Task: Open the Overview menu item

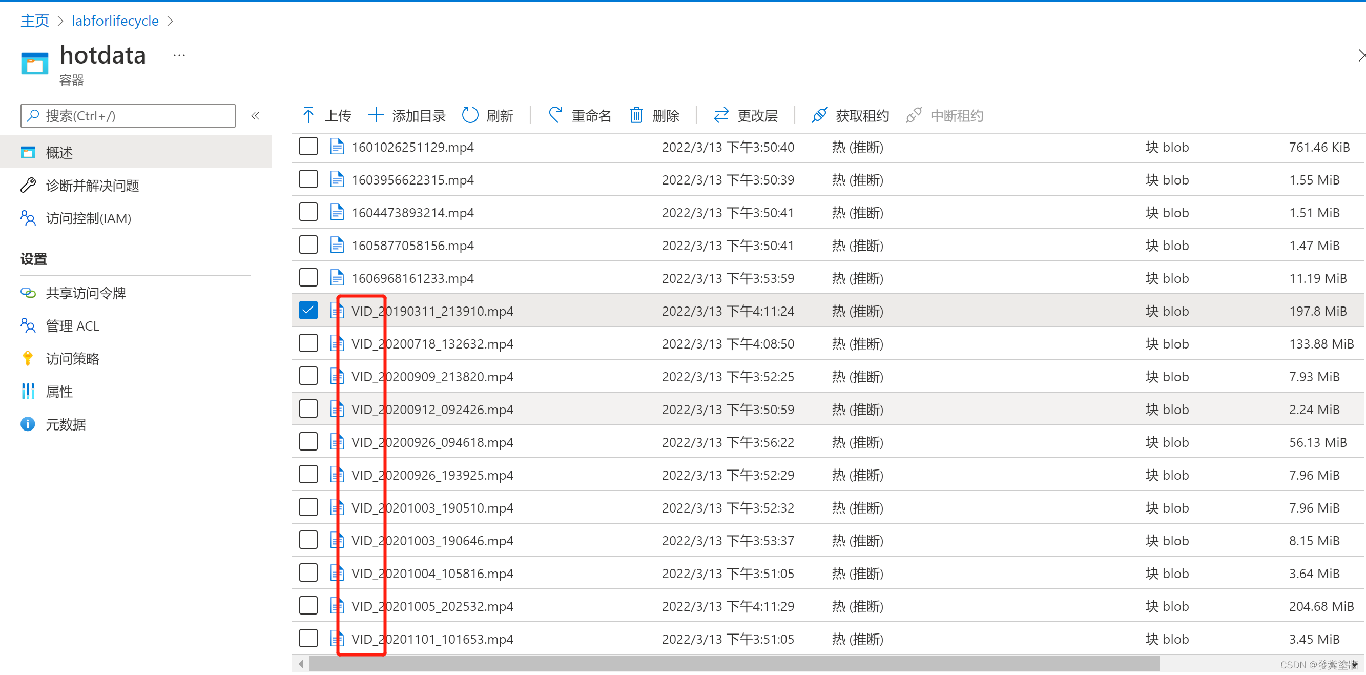Action: tap(136, 153)
